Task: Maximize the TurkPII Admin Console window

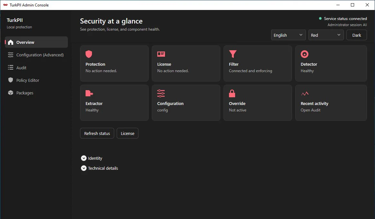Action: (352, 5)
